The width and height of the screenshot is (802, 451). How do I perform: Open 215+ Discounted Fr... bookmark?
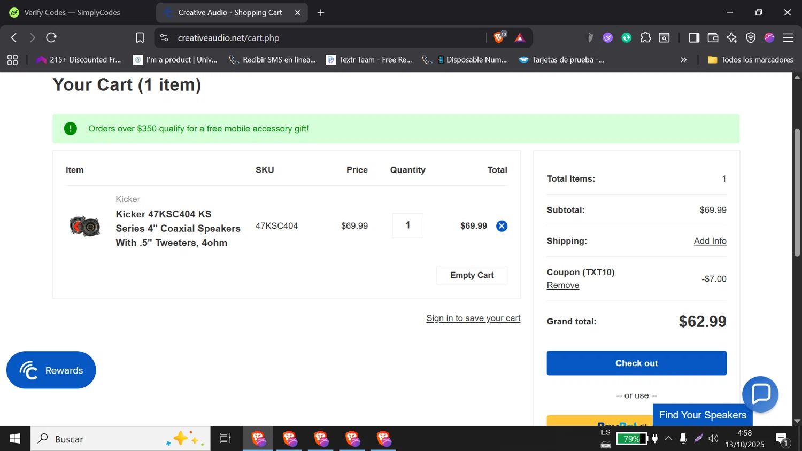click(79, 60)
